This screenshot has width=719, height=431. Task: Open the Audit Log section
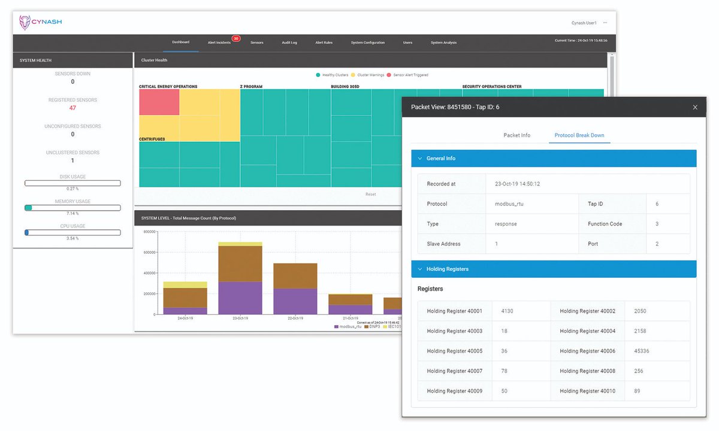tap(289, 43)
